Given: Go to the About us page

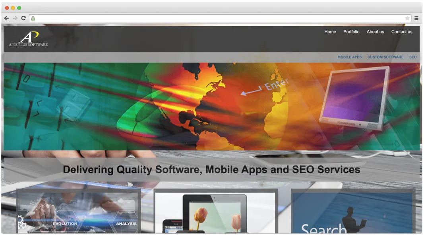Looking at the screenshot, I should click(375, 32).
